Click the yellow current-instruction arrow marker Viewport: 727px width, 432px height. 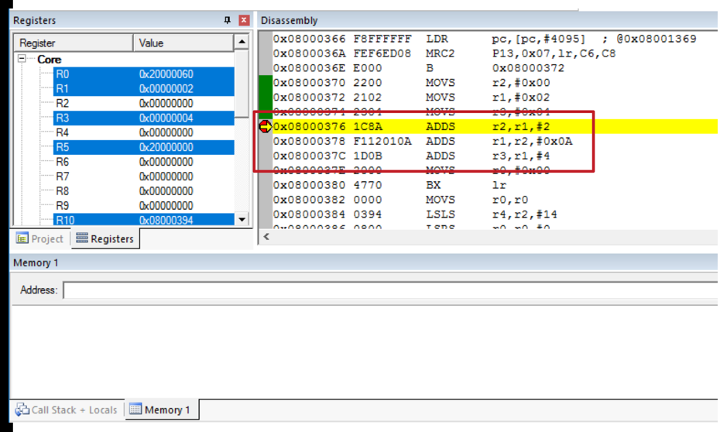tap(266, 127)
